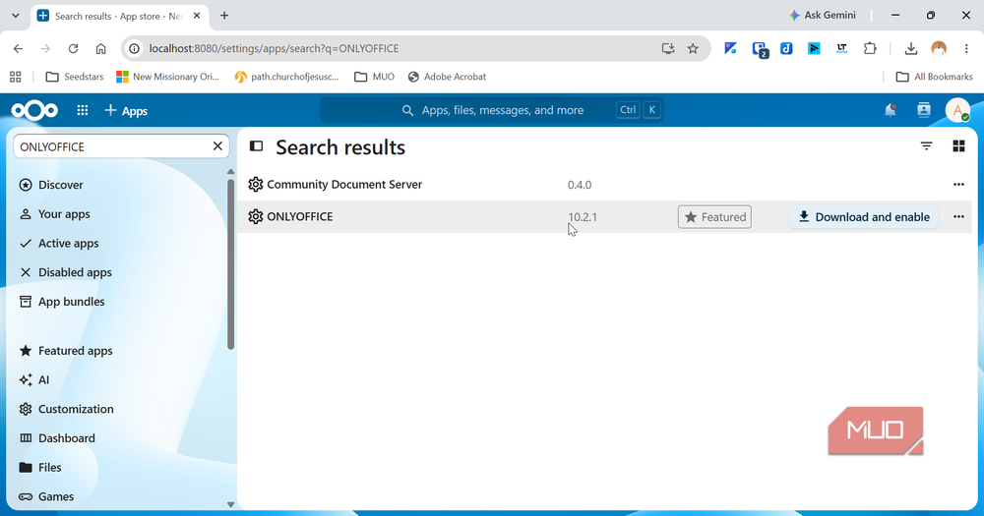The image size is (984, 516).
Task: Open the Seedstars bookmark folder
Action: tap(75, 77)
